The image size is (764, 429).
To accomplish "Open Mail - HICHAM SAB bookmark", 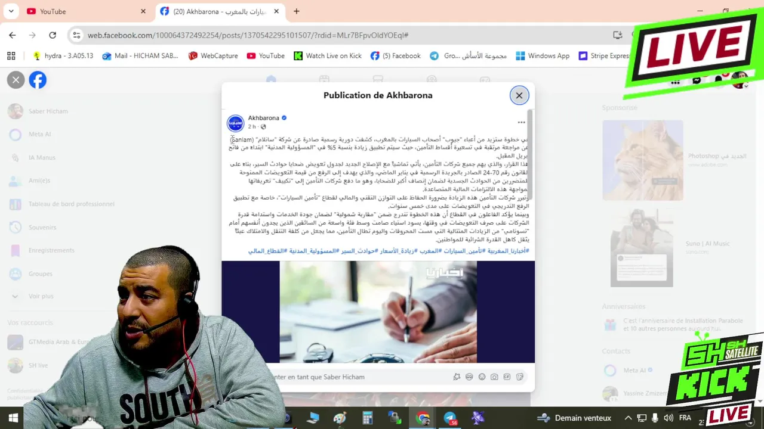I will [140, 56].
